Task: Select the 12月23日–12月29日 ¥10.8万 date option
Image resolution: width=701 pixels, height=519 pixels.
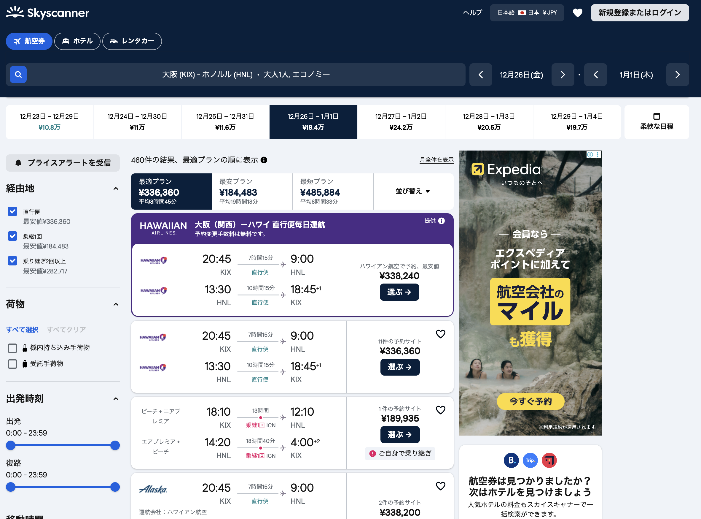Action: (50, 122)
